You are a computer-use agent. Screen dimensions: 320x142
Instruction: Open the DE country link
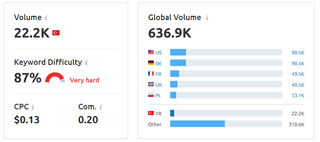pos(159,64)
